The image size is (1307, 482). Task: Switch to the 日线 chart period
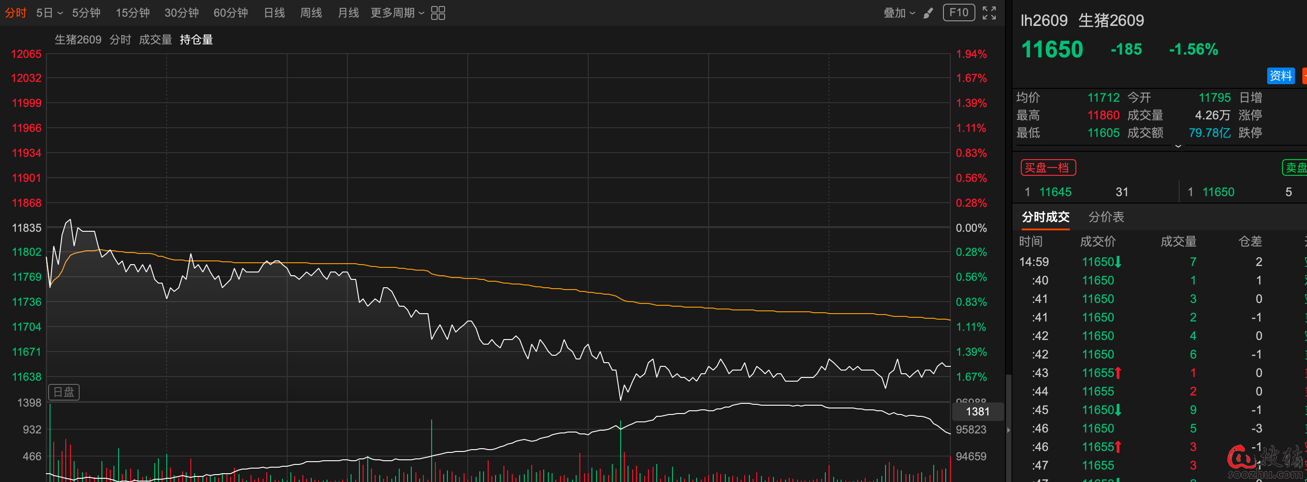[274, 13]
